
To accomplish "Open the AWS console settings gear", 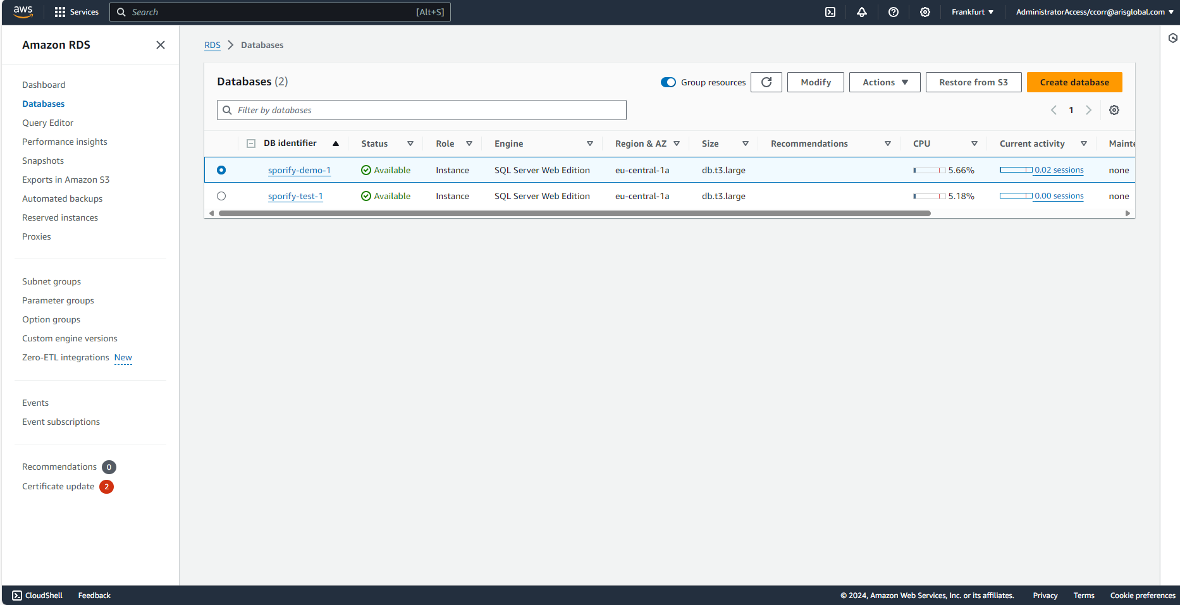I will click(925, 12).
